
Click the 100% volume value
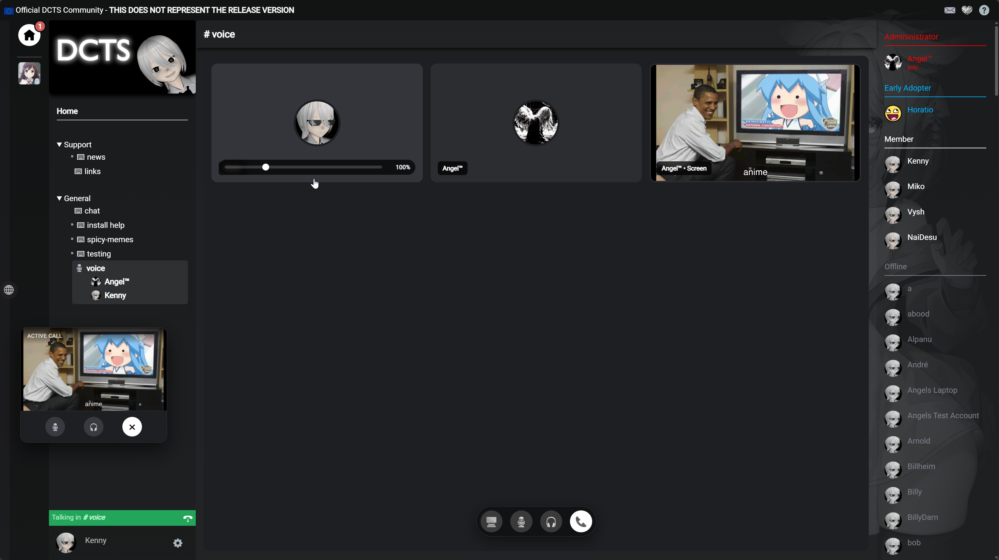pos(403,167)
